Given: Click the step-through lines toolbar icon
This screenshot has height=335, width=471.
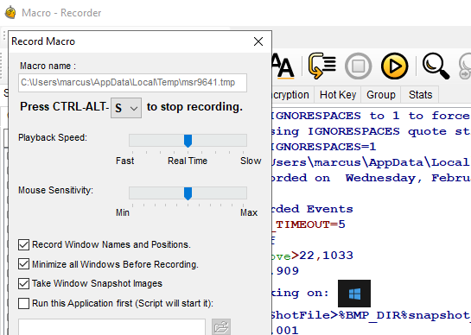Looking at the screenshot, I should 322,66.
